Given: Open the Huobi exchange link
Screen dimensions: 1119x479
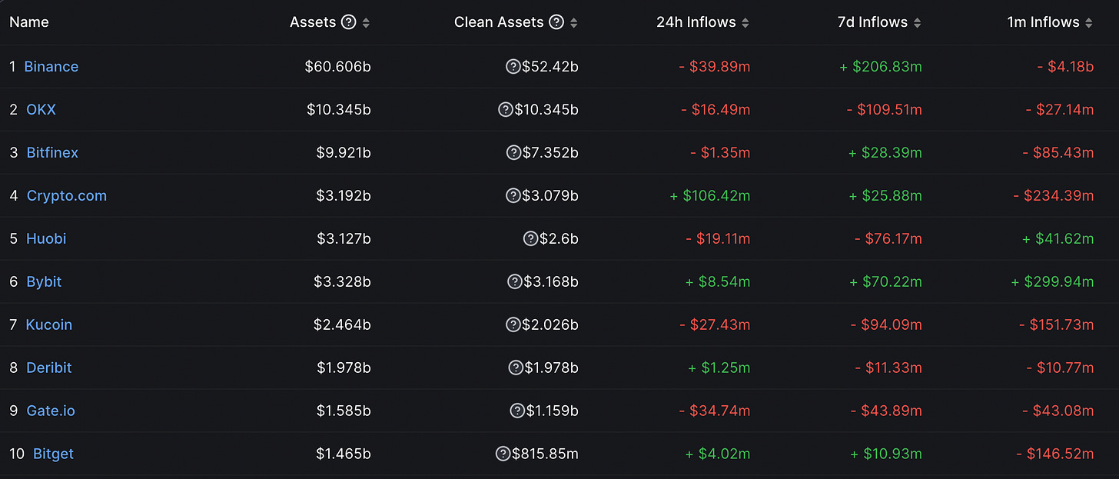Looking at the screenshot, I should pos(46,239).
